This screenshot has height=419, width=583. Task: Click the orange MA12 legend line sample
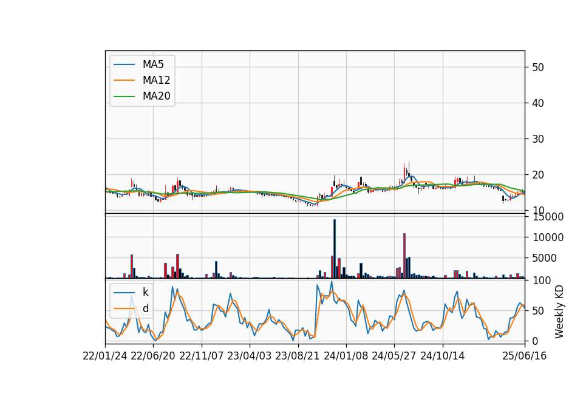point(124,80)
